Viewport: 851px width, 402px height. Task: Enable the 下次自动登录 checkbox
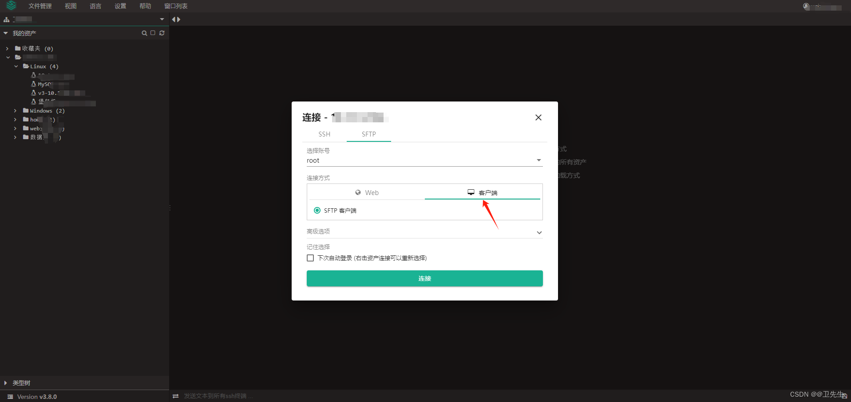click(310, 258)
